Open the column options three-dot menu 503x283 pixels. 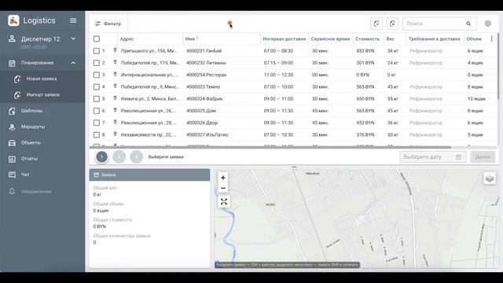pos(491,39)
